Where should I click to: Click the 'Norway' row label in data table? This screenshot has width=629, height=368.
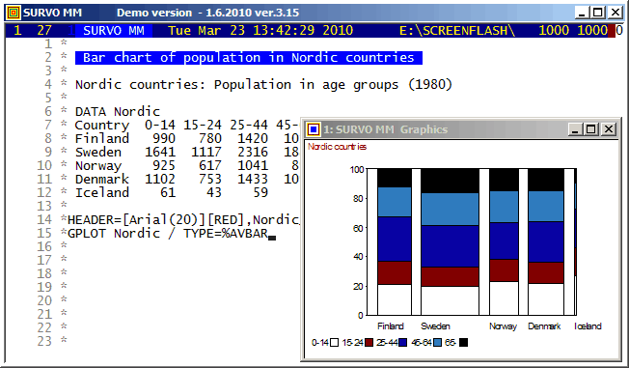click(x=98, y=165)
